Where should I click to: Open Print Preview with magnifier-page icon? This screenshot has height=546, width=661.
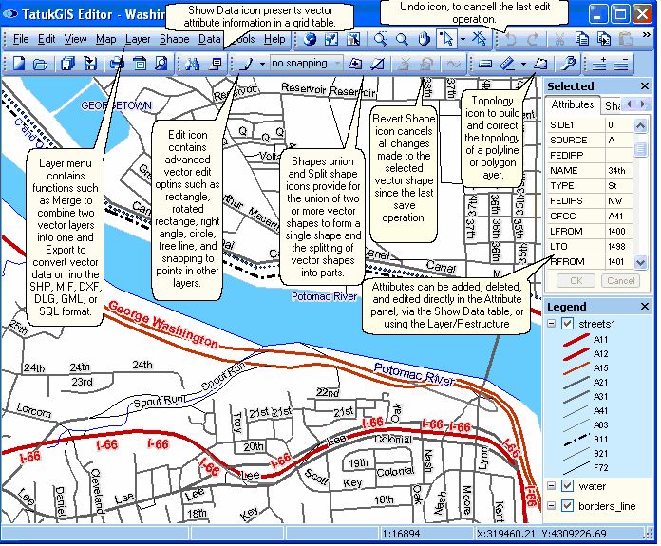pyautogui.click(x=161, y=64)
